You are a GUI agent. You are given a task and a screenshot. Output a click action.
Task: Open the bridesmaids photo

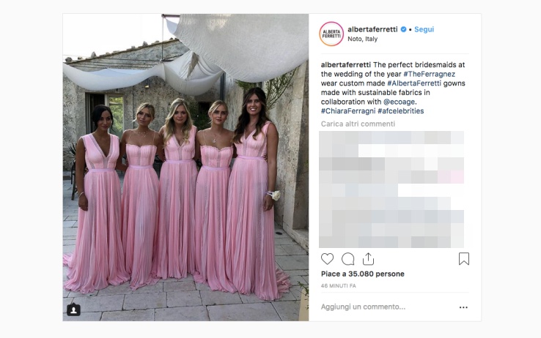pos(185,168)
